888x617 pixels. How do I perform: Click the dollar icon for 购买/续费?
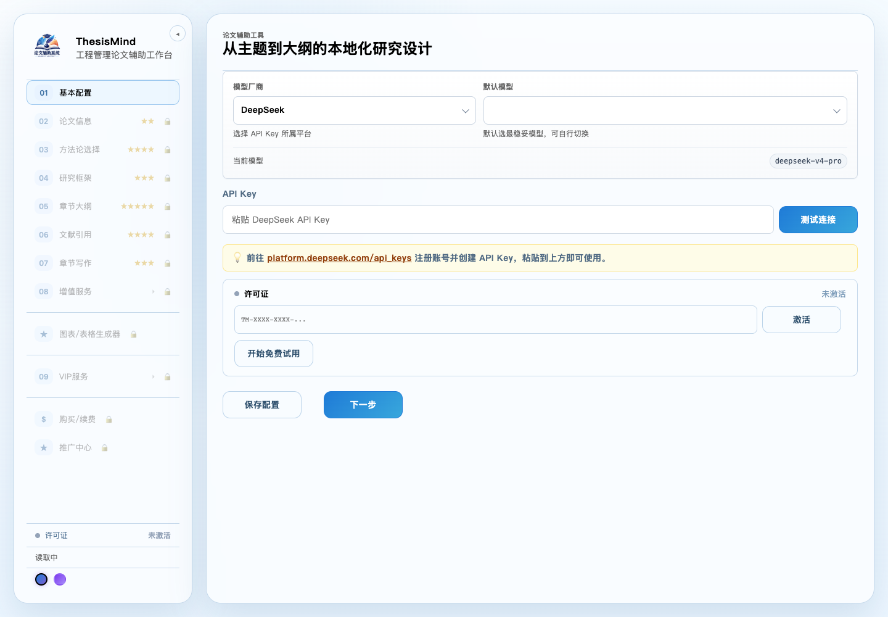[x=44, y=420]
